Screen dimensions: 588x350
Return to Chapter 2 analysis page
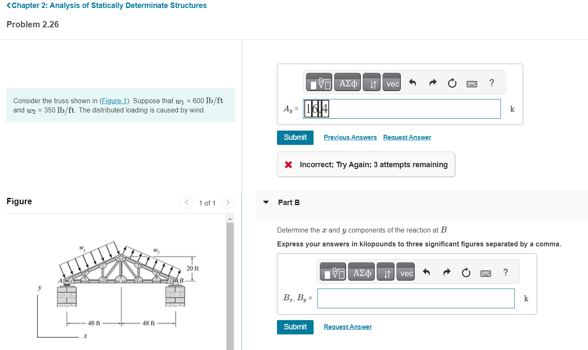click(104, 5)
